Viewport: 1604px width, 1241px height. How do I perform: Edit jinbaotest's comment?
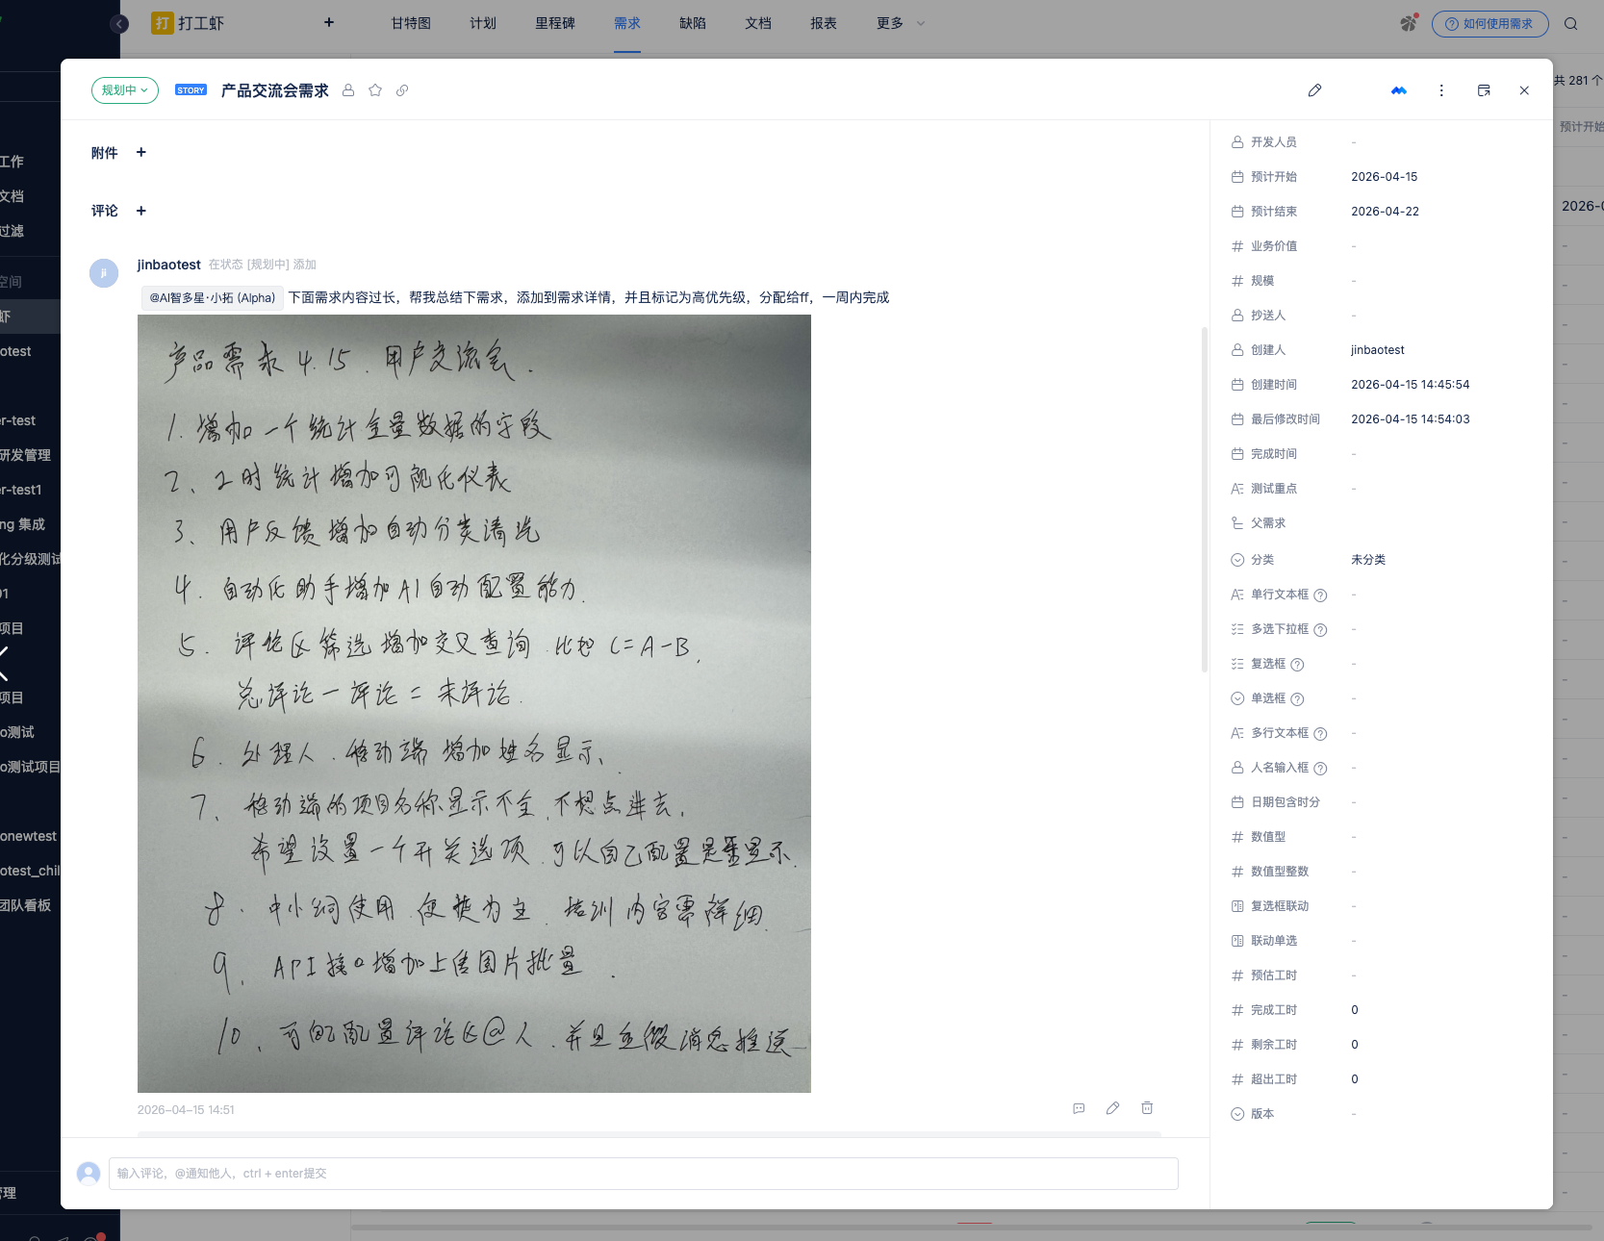[x=1112, y=1108]
